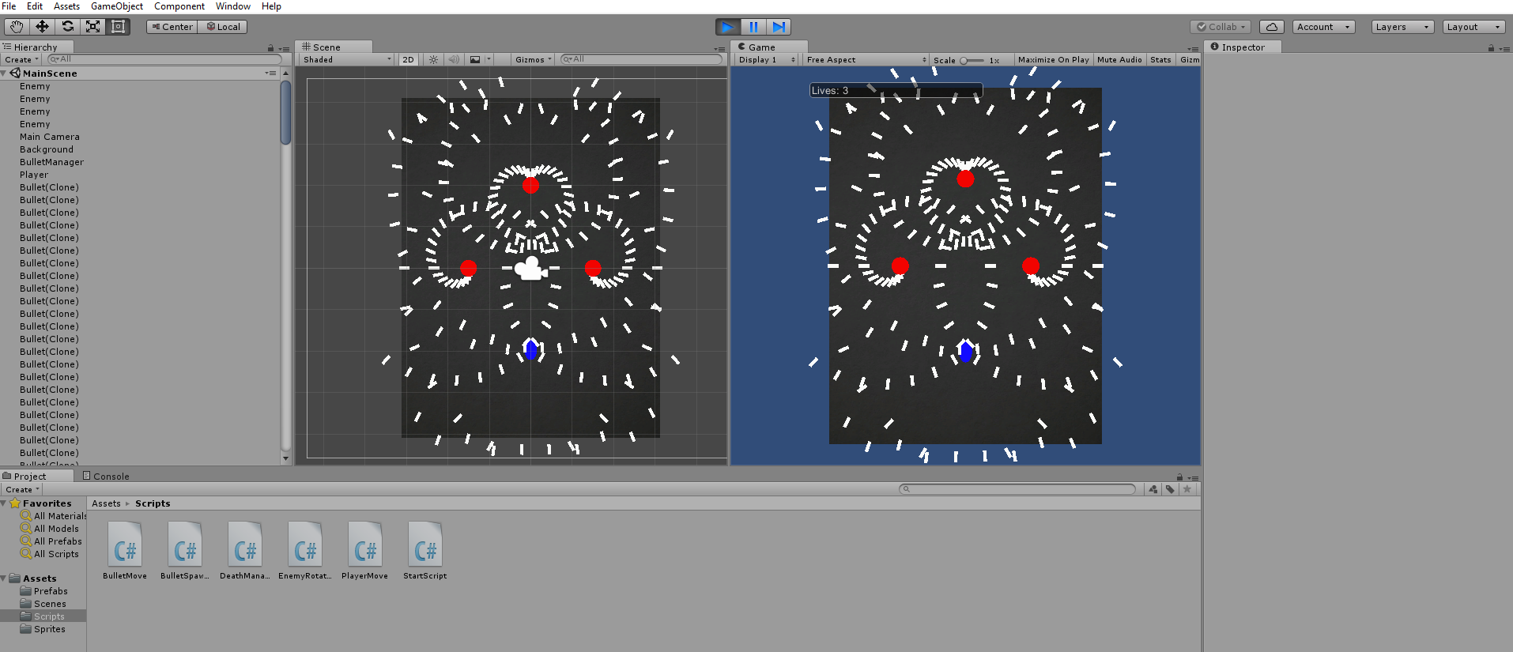This screenshot has width=1513, height=652.
Task: Click the Project search field
Action: pos(1017,489)
